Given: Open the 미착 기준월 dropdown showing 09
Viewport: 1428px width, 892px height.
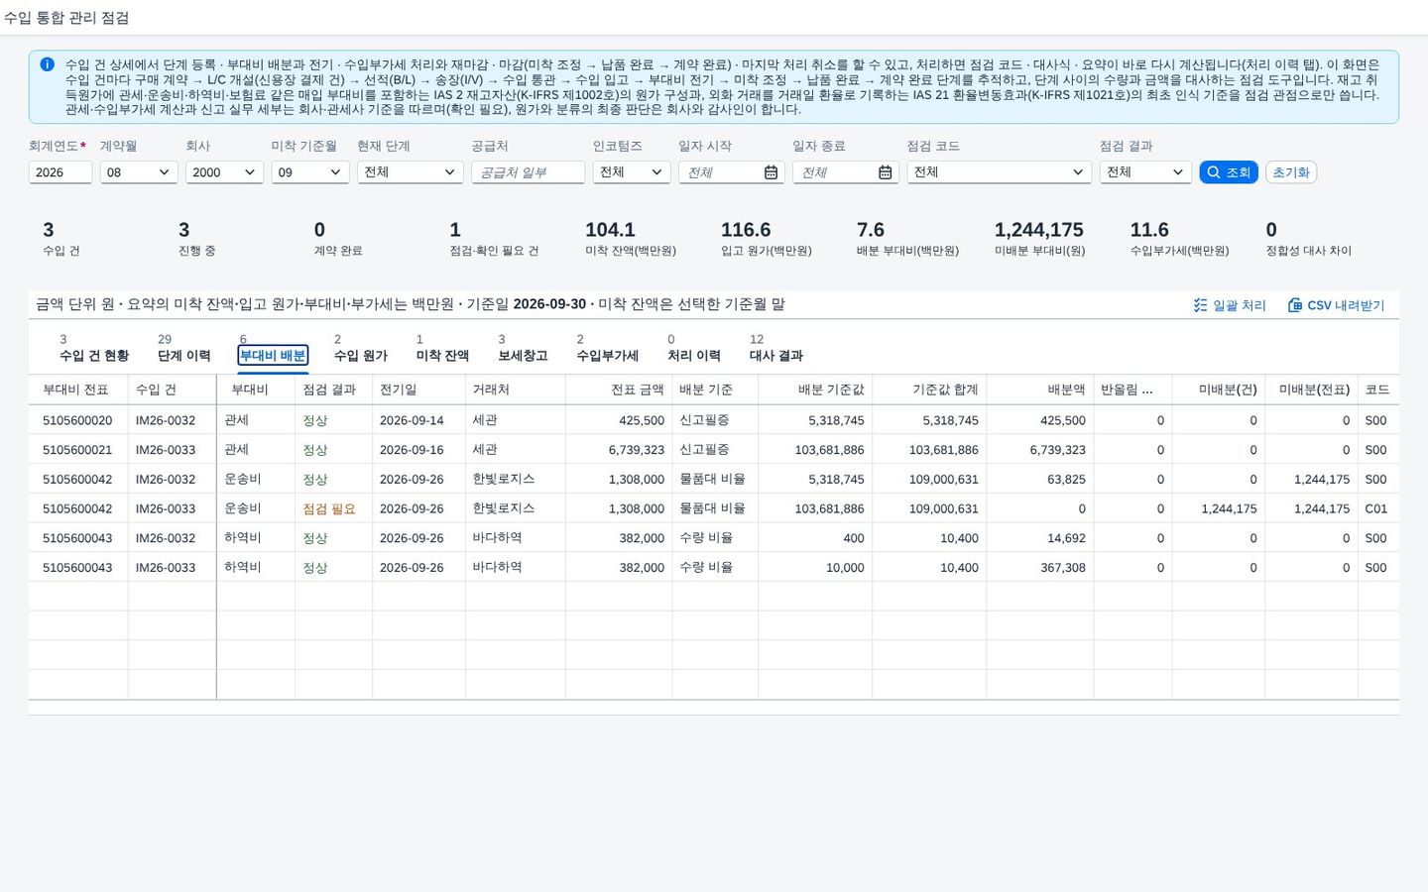Looking at the screenshot, I should tap(310, 172).
